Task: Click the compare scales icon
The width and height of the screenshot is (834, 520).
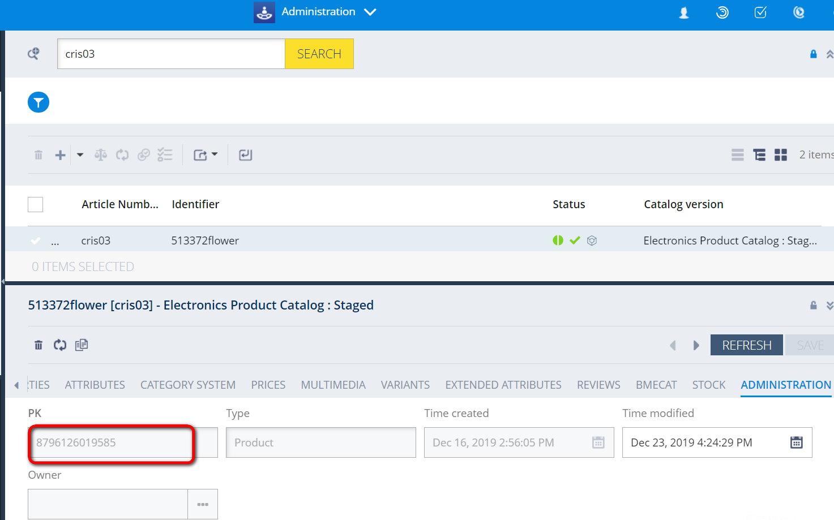Action: click(x=101, y=155)
